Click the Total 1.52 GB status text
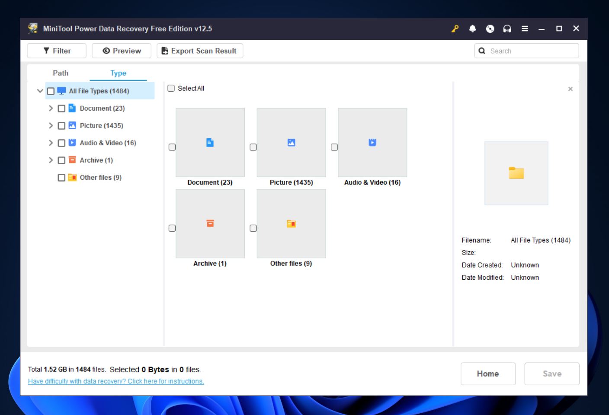Image resolution: width=609 pixels, height=415 pixels. click(67, 370)
